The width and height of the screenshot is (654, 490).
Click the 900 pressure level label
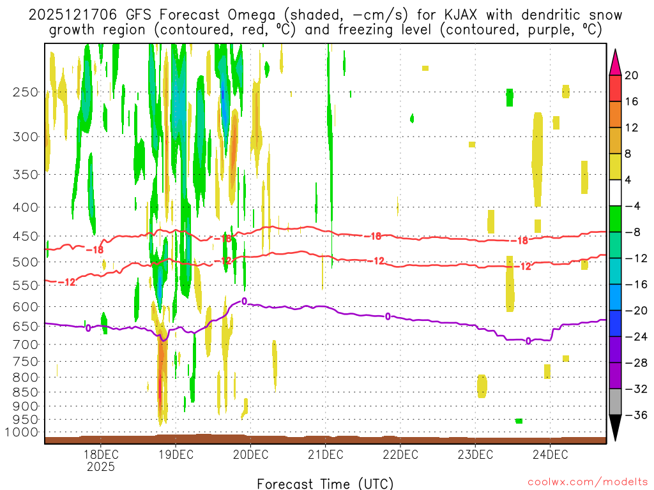[26, 406]
